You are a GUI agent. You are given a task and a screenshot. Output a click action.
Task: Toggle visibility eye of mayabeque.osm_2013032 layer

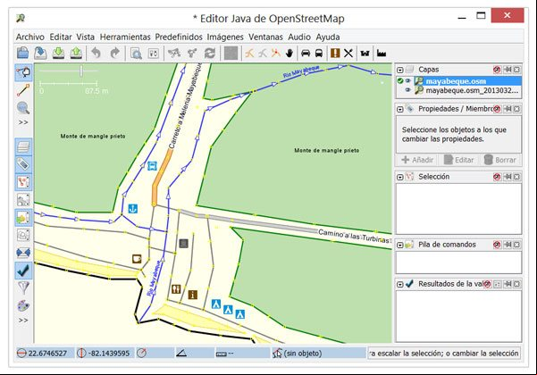coord(407,90)
